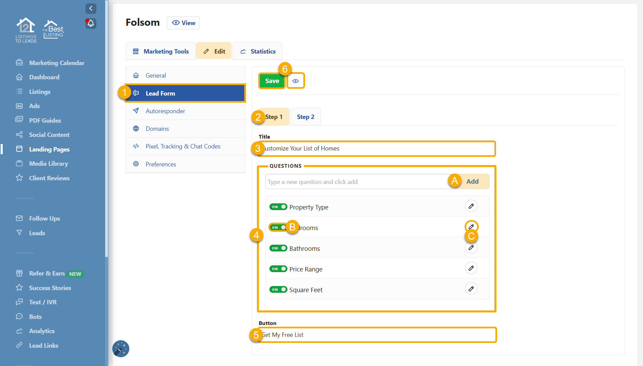
Task: Turn off the Square Feet toggle
Action: pyautogui.click(x=278, y=289)
